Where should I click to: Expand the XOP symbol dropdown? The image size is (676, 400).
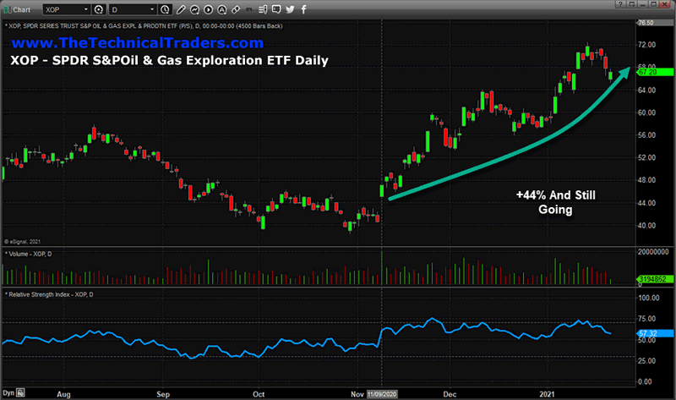tap(86, 9)
